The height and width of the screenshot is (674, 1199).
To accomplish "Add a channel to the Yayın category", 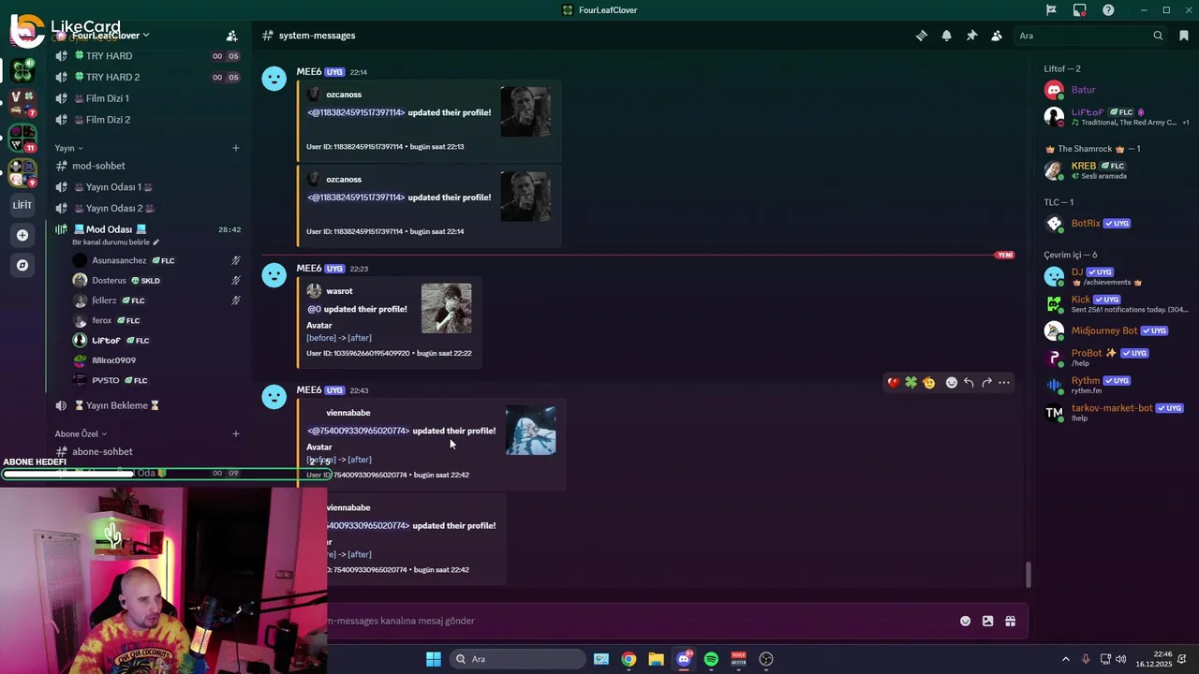I will click(x=236, y=148).
